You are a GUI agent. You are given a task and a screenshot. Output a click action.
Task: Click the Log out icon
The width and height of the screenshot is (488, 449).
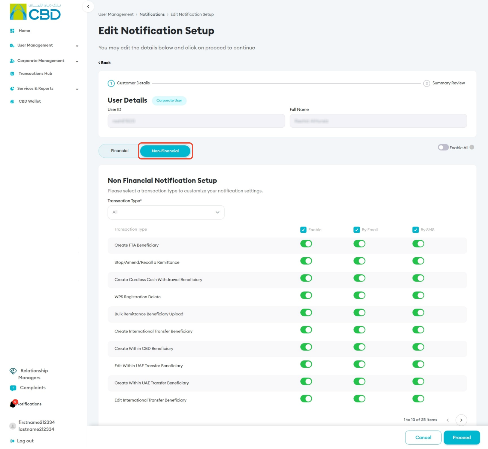coord(12,441)
